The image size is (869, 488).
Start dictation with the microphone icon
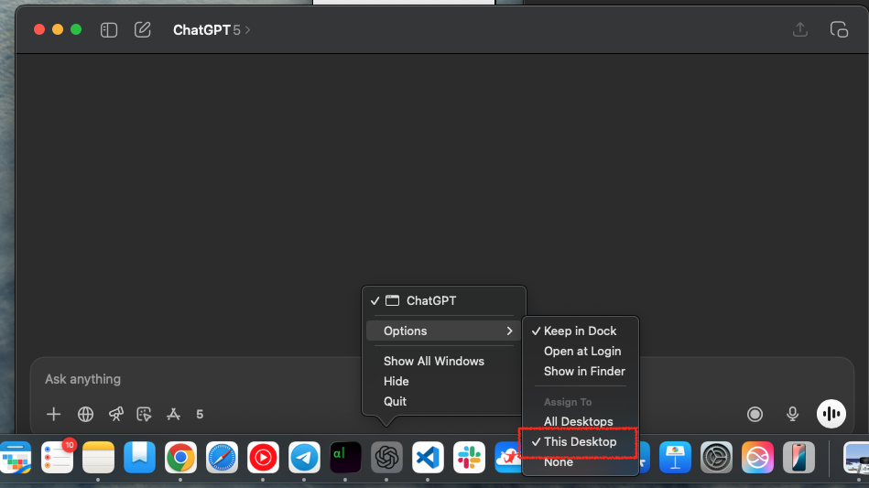click(792, 415)
